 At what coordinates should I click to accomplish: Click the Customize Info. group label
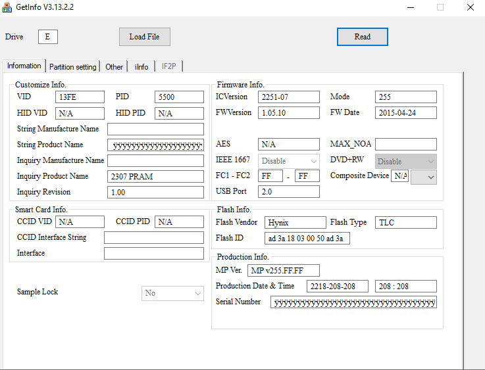pos(41,85)
